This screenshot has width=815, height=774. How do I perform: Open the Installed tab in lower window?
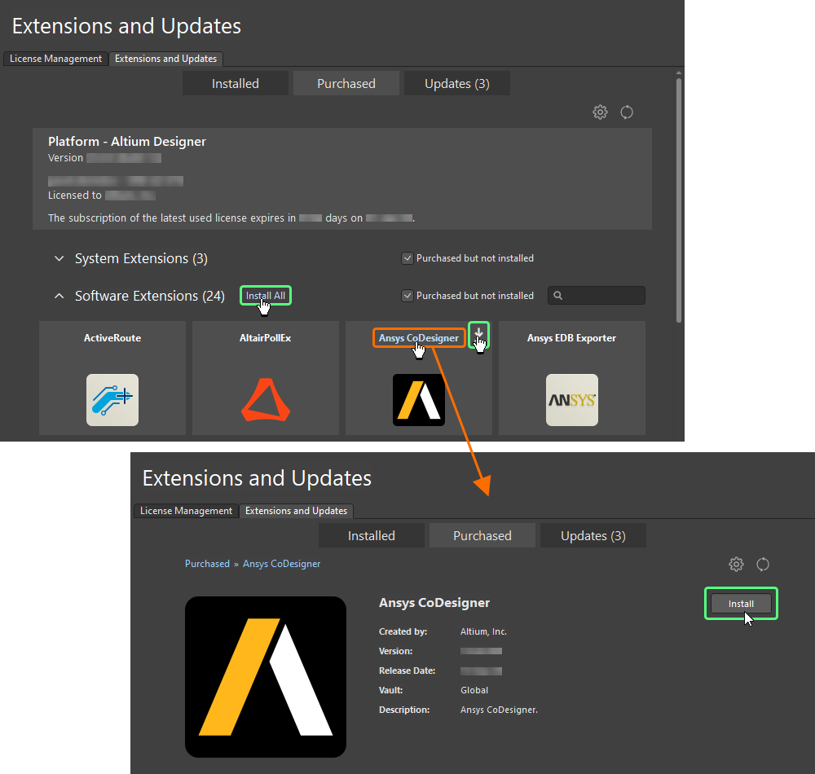[372, 535]
